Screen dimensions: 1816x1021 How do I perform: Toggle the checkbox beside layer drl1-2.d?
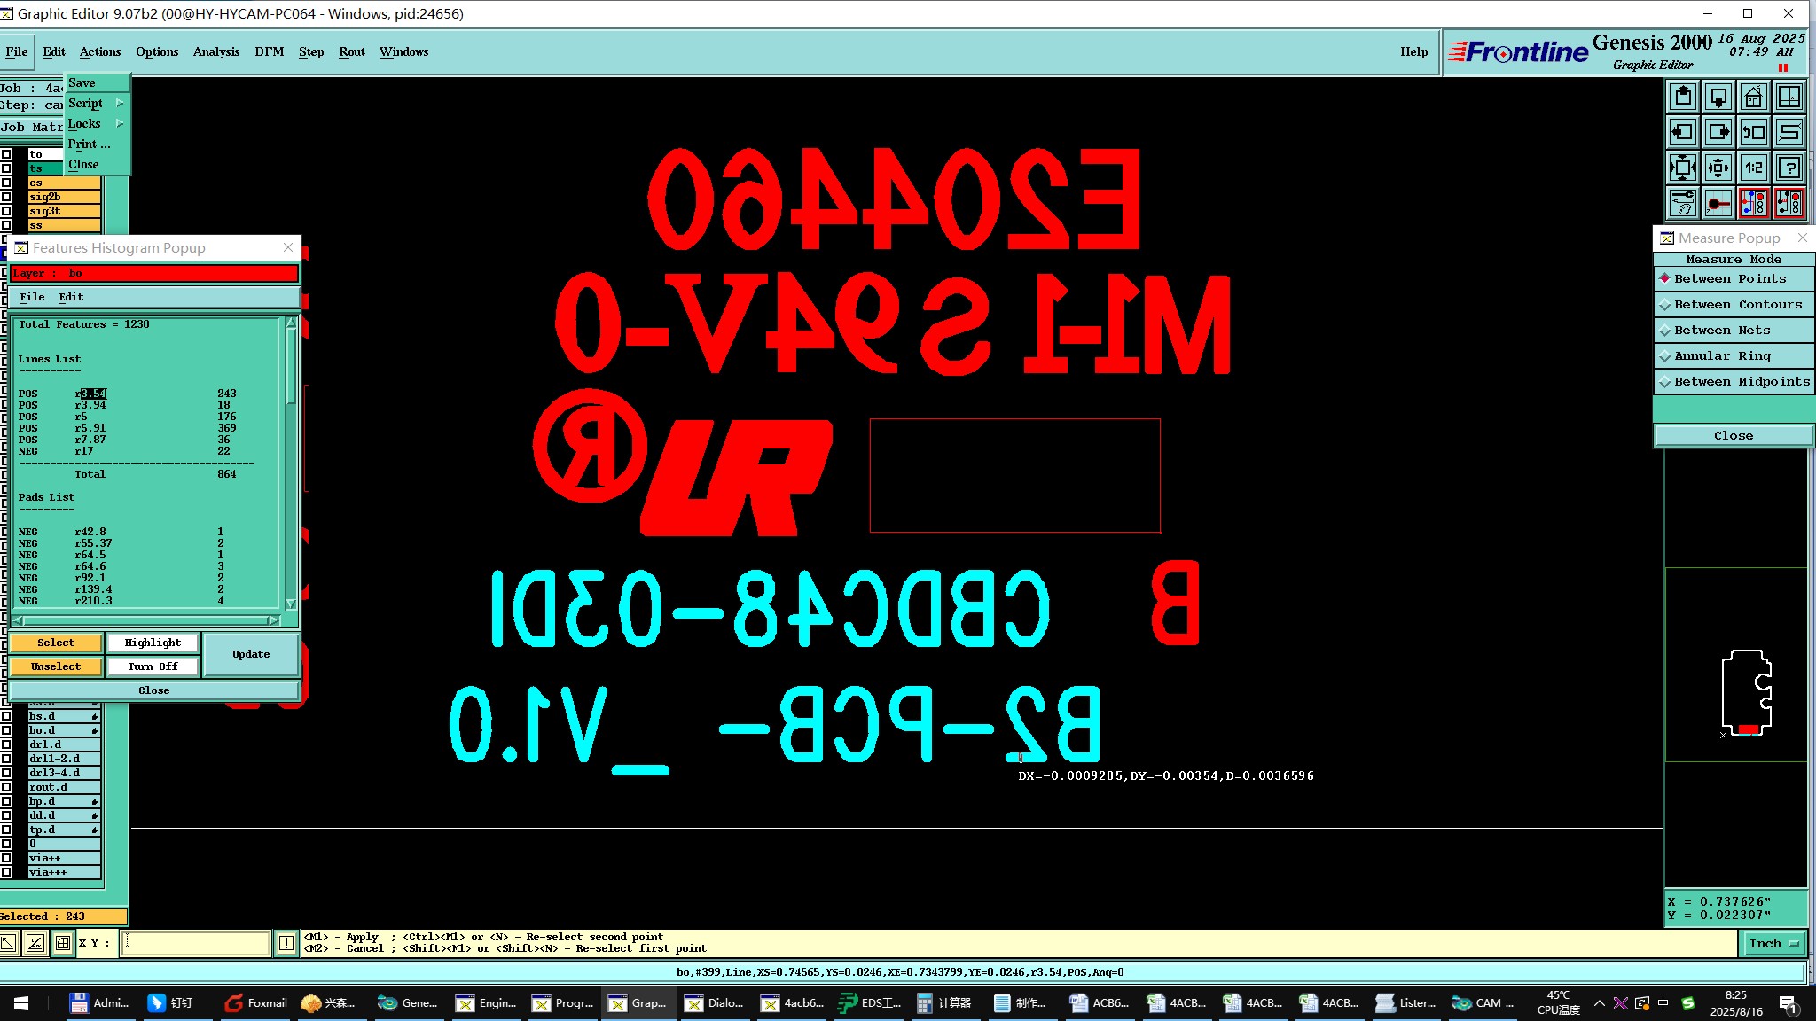(6, 759)
